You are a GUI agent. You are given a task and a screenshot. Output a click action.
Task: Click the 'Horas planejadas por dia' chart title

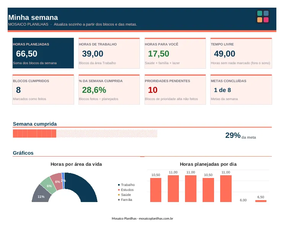point(208,164)
